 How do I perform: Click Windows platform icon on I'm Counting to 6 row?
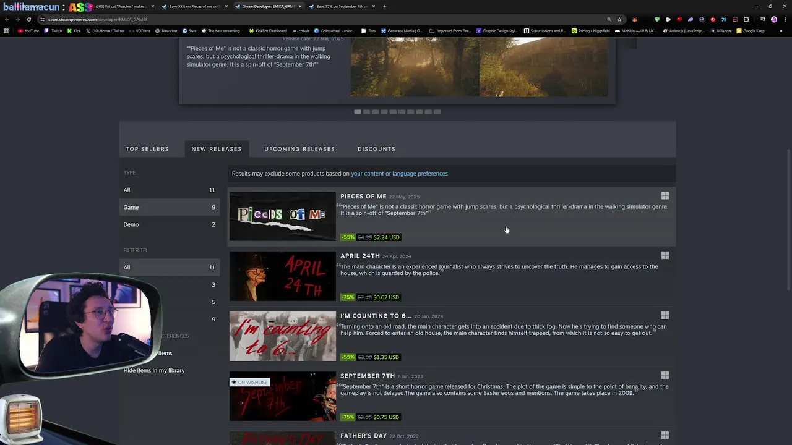pos(665,315)
